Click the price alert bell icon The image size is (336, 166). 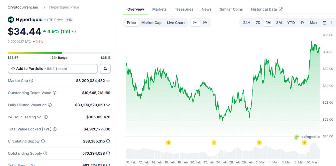(105, 69)
